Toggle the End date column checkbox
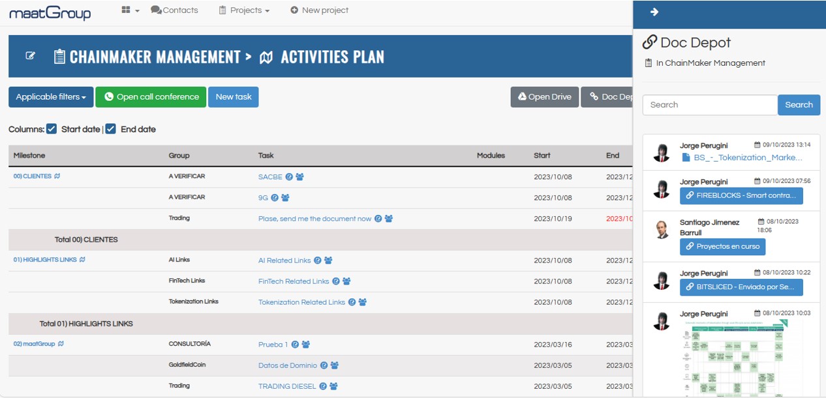 point(111,129)
